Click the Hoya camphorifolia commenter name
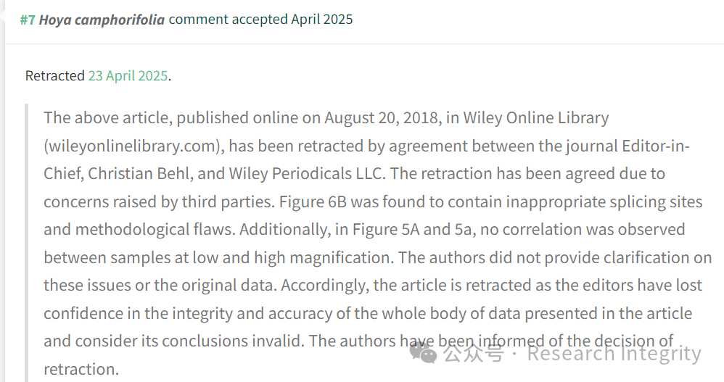724x382 pixels. [x=102, y=20]
